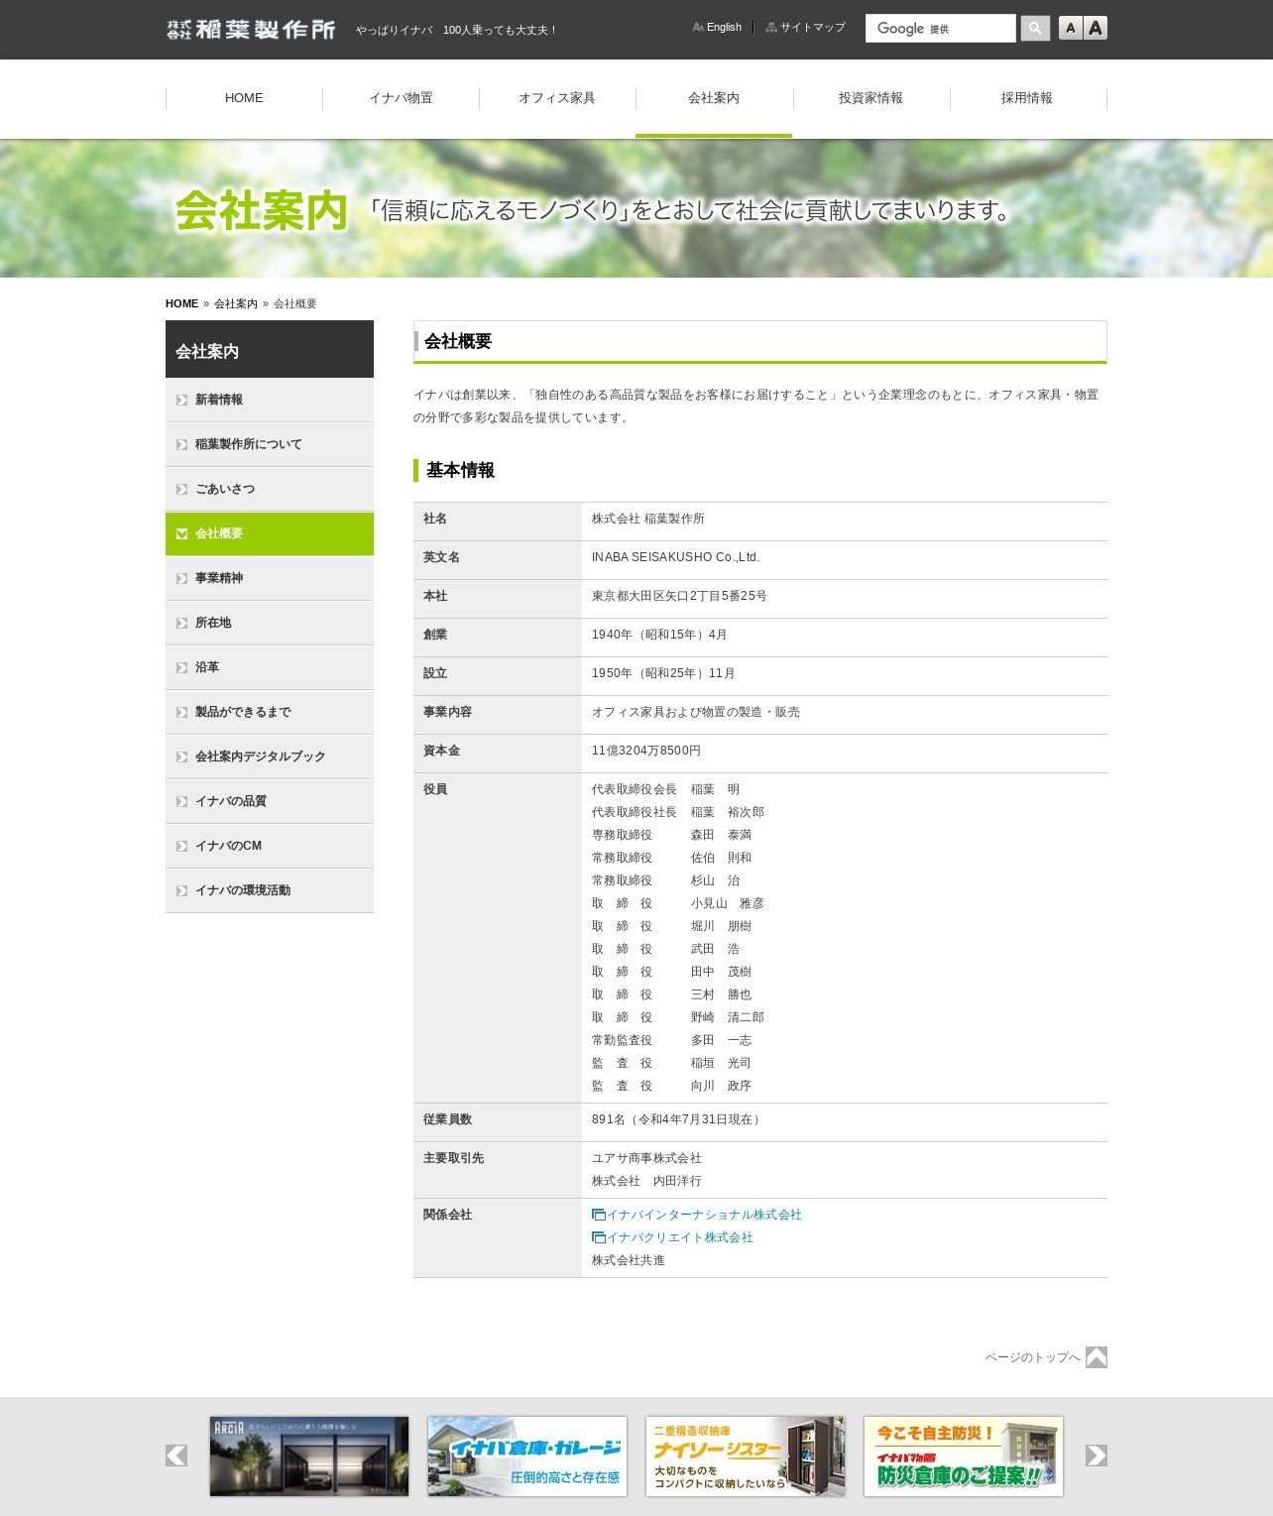Click the search magnifier button

1035,28
